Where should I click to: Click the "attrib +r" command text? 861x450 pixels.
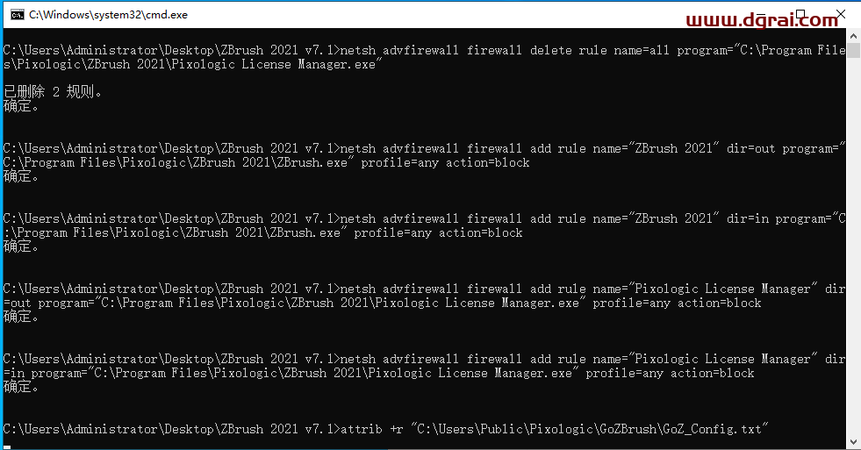point(372,429)
